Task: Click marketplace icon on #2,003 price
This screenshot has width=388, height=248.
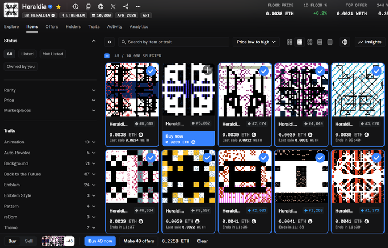Action: point(254,221)
